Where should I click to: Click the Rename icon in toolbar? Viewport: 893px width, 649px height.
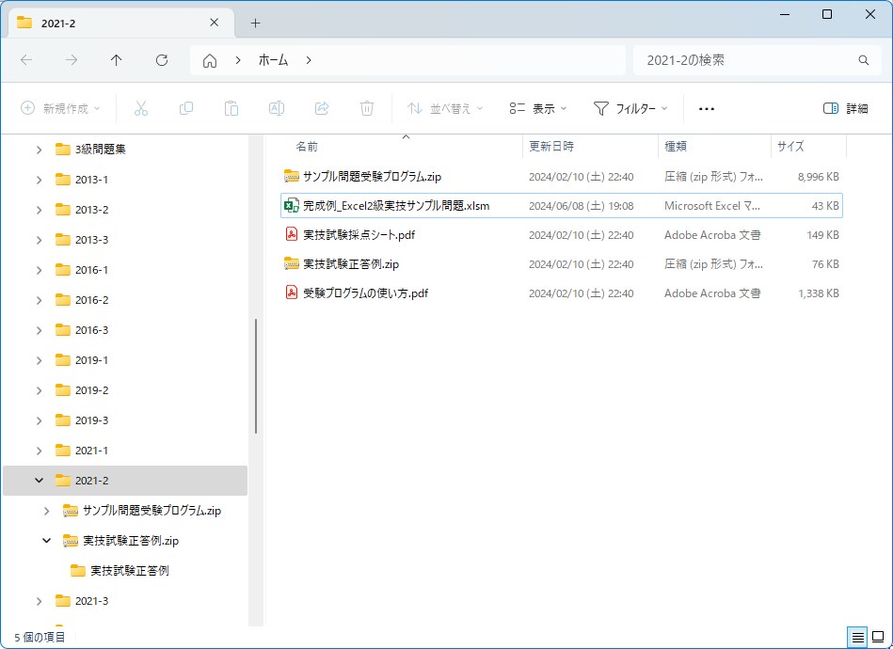277,108
